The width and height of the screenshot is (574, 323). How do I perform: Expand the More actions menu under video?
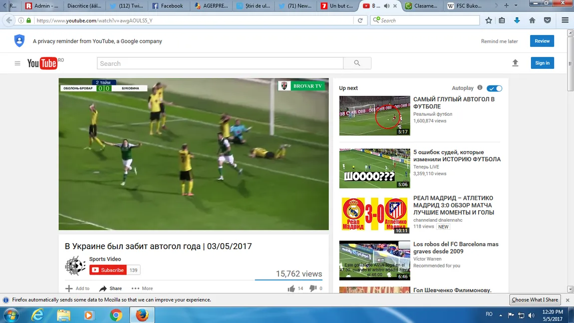click(142, 289)
